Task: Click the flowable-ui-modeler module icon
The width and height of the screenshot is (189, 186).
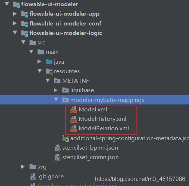Action: pos(16,5)
